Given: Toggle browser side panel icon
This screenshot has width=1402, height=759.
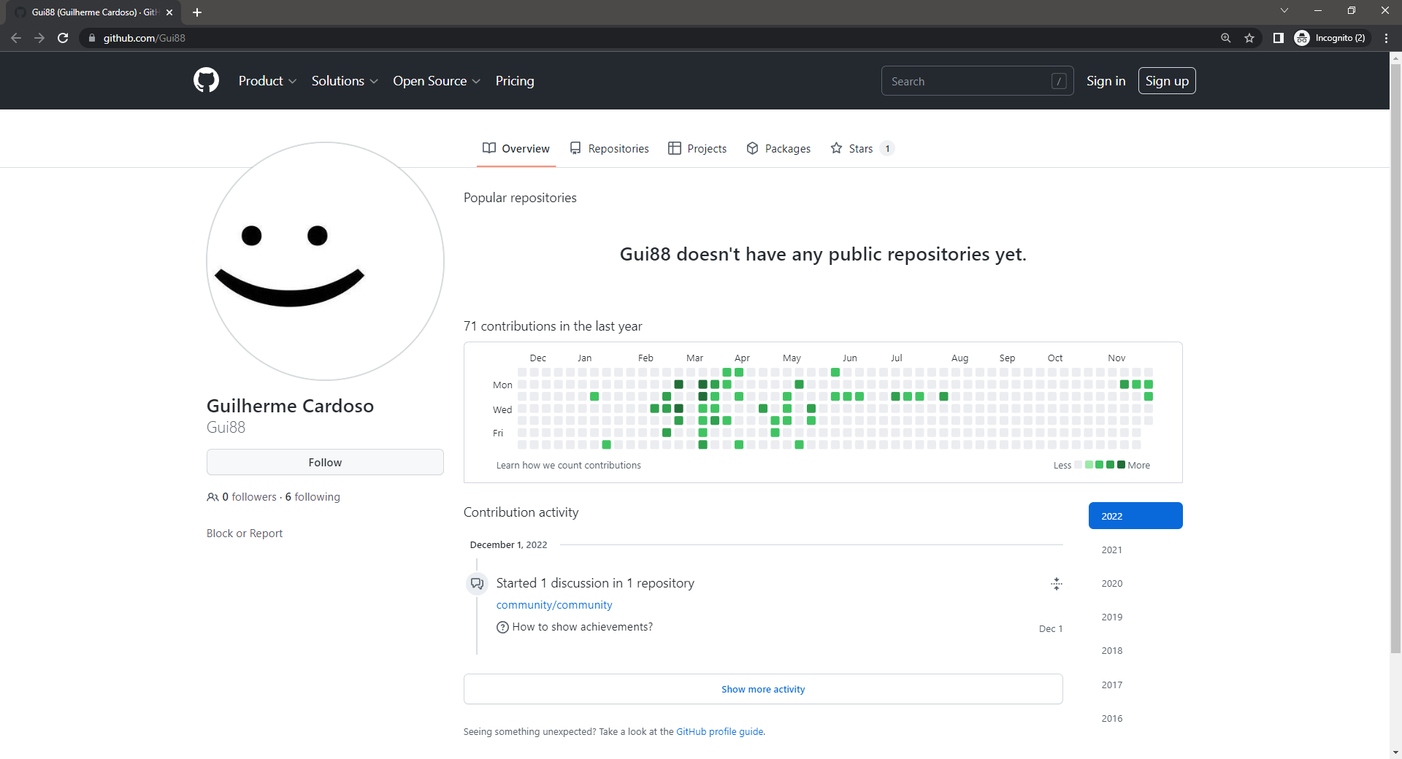Looking at the screenshot, I should pyautogui.click(x=1279, y=38).
